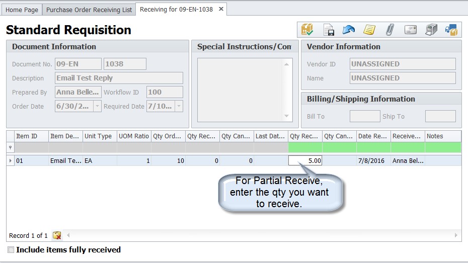Screen dimensions: 468x263
Task: Open Purchase Order Receiving List tab
Action: (89, 10)
